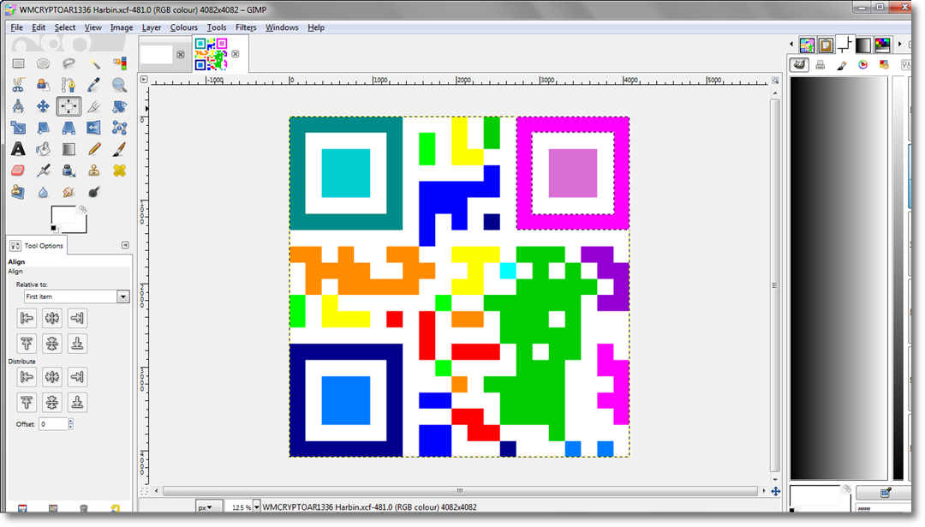
Task: Open the Layer menu
Action: tap(151, 27)
